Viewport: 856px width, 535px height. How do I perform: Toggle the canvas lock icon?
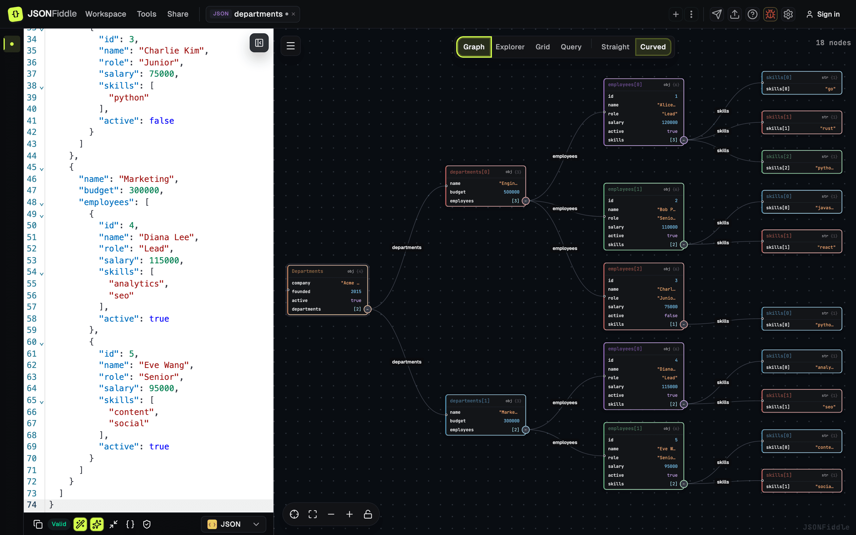tap(368, 514)
